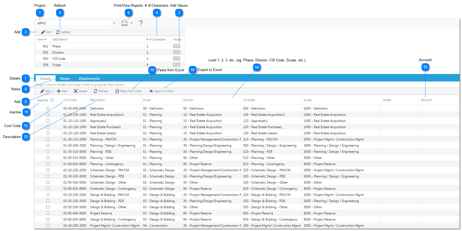
Task: Open Values ellipsis for Scope level
Action: (x=177, y=65)
